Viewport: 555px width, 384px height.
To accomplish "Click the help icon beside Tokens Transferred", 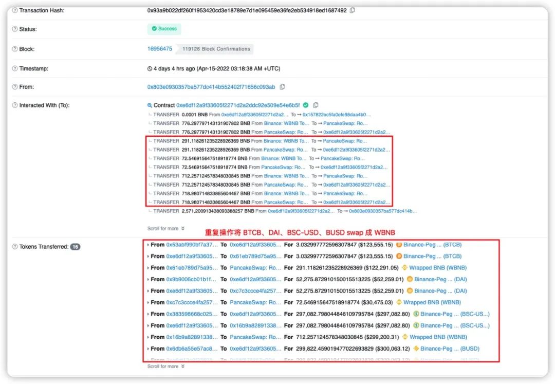I will [x=15, y=247].
